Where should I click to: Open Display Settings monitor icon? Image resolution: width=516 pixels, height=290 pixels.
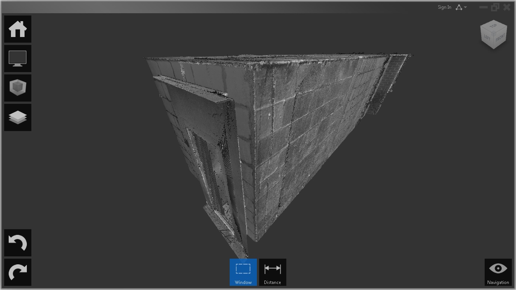(18, 59)
